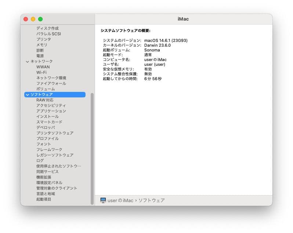This screenshot has height=233, width=293.
Task: Click the computer name value userのiMac
Action: 155,60
